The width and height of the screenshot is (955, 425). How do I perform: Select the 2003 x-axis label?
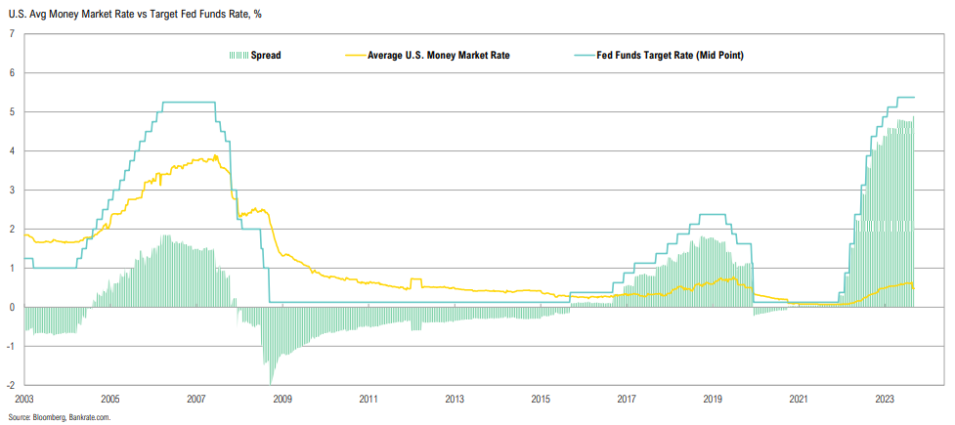pyautogui.click(x=24, y=399)
